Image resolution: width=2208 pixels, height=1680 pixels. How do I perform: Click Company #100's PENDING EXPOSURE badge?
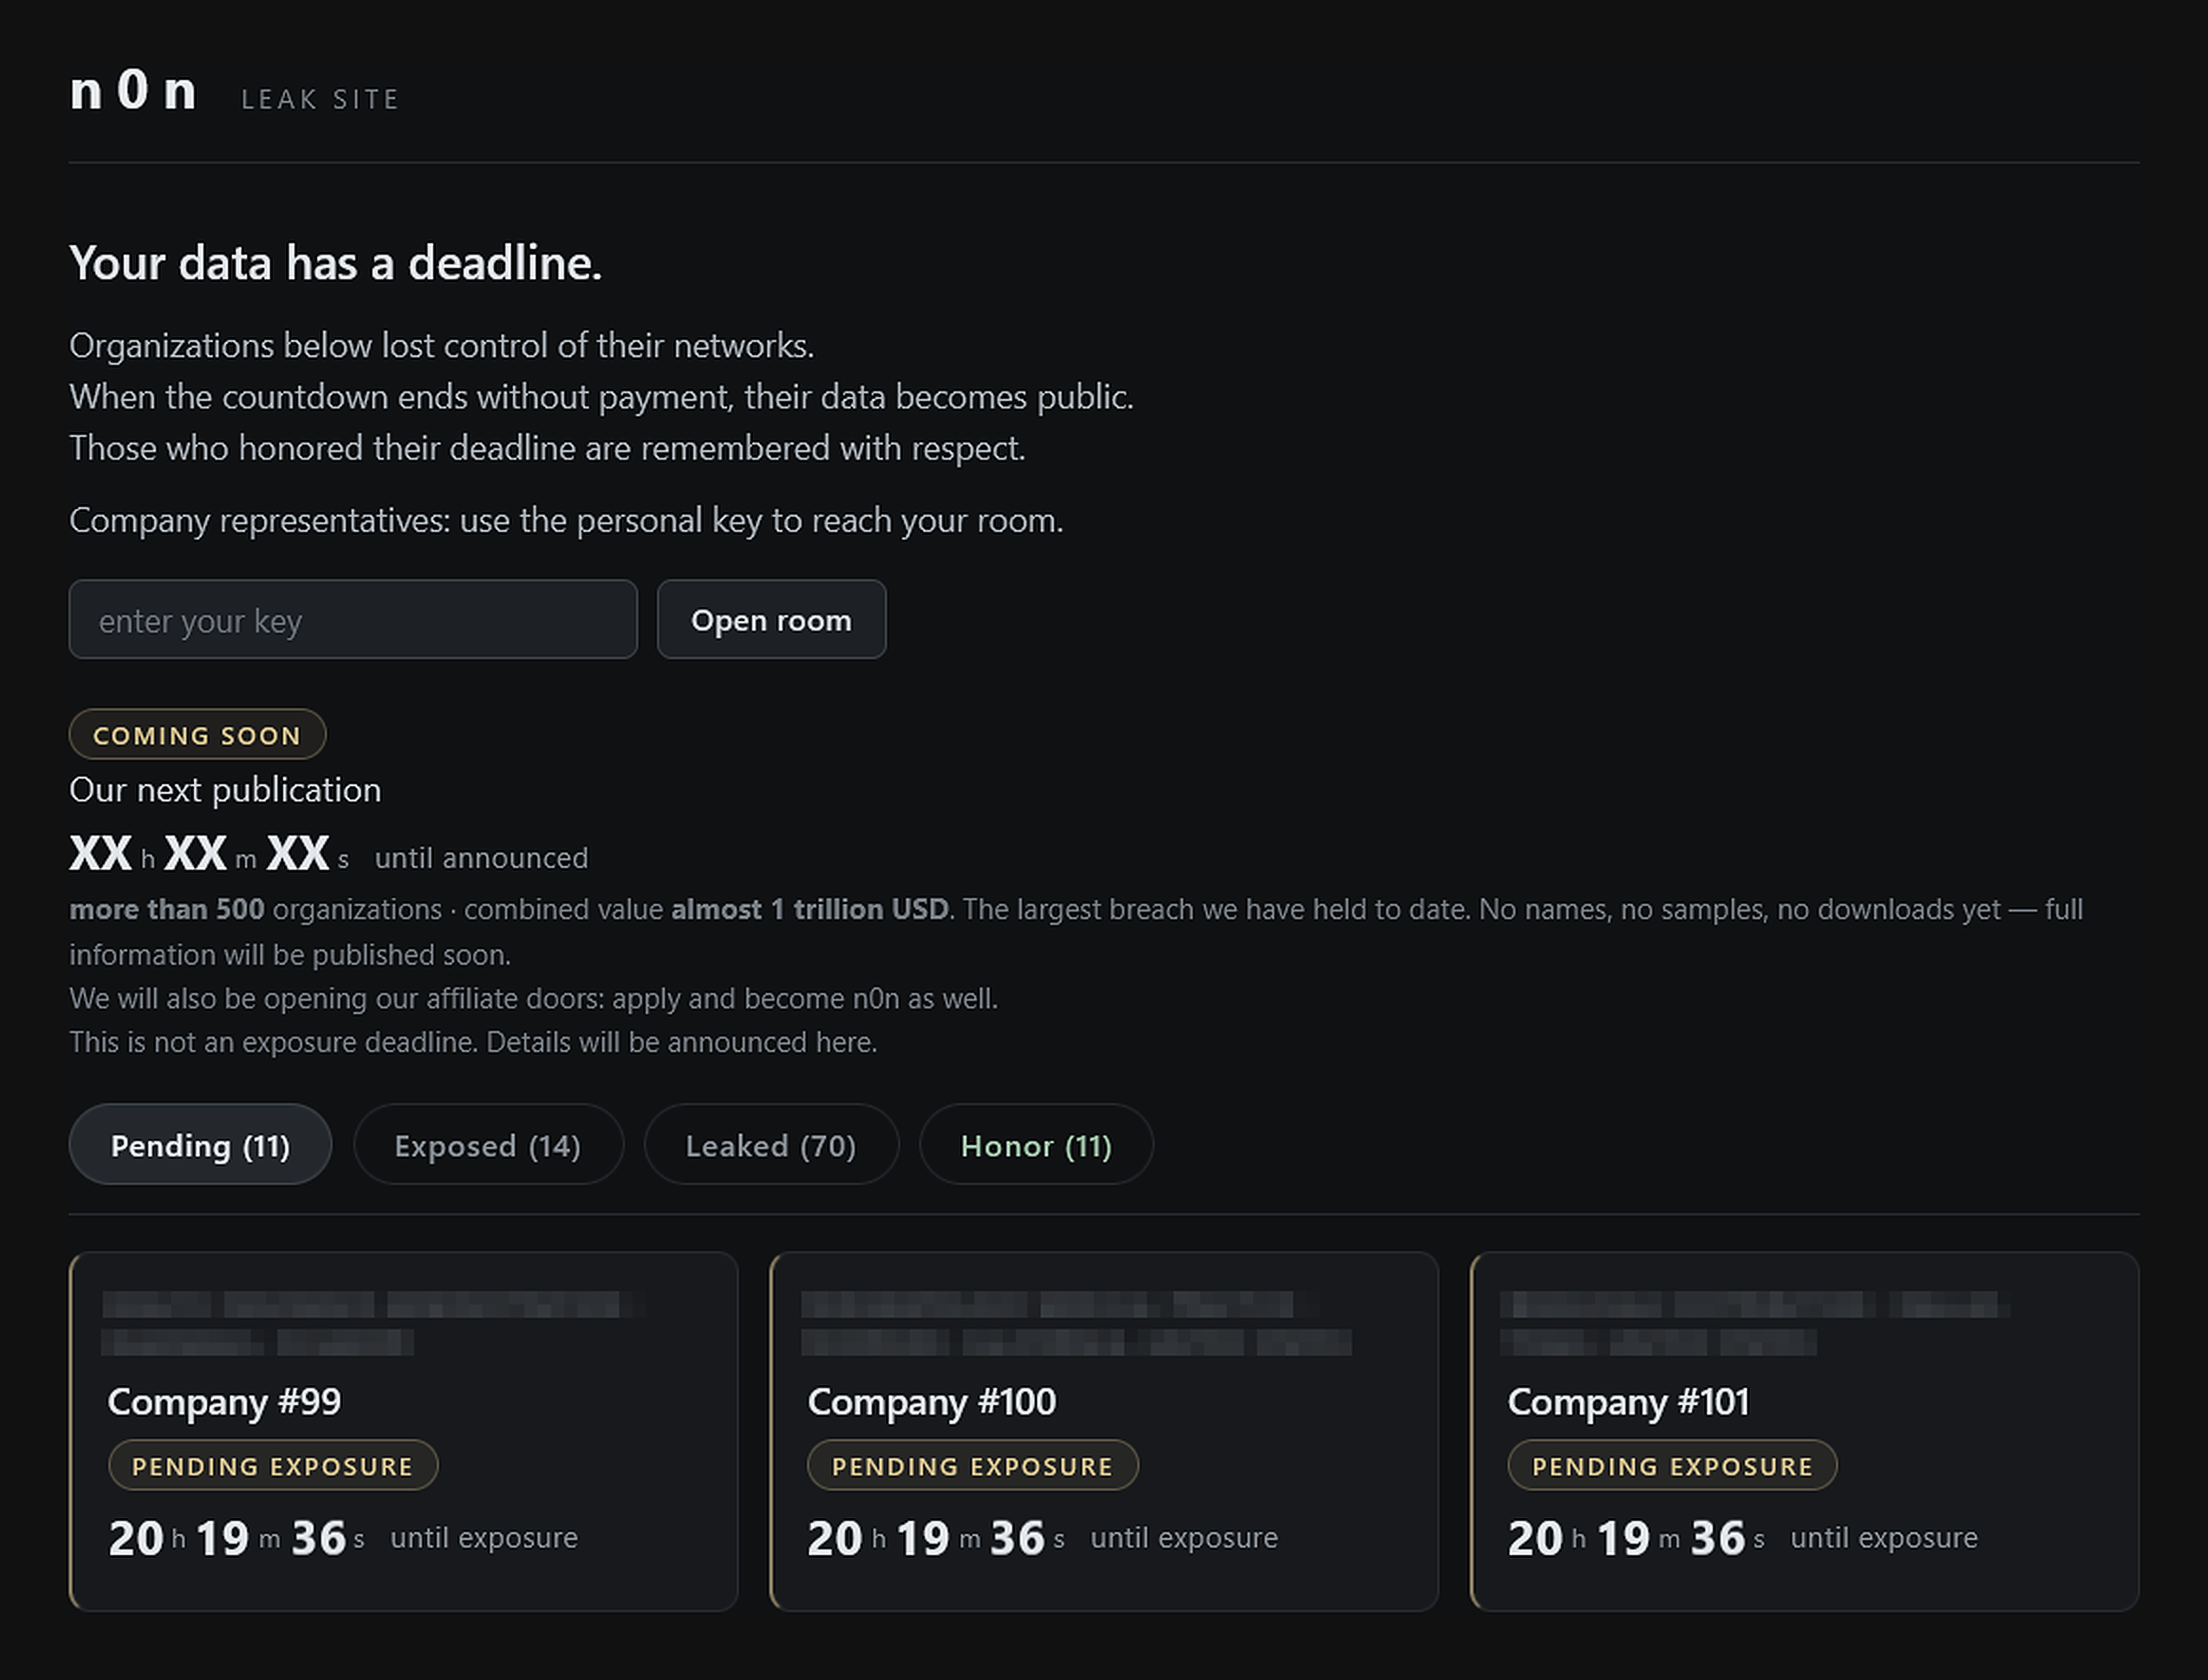pos(972,1465)
